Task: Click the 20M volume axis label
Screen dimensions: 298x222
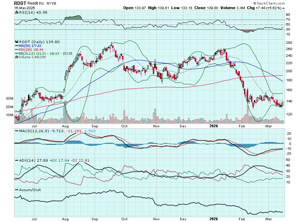Action: click(x=9, y=107)
